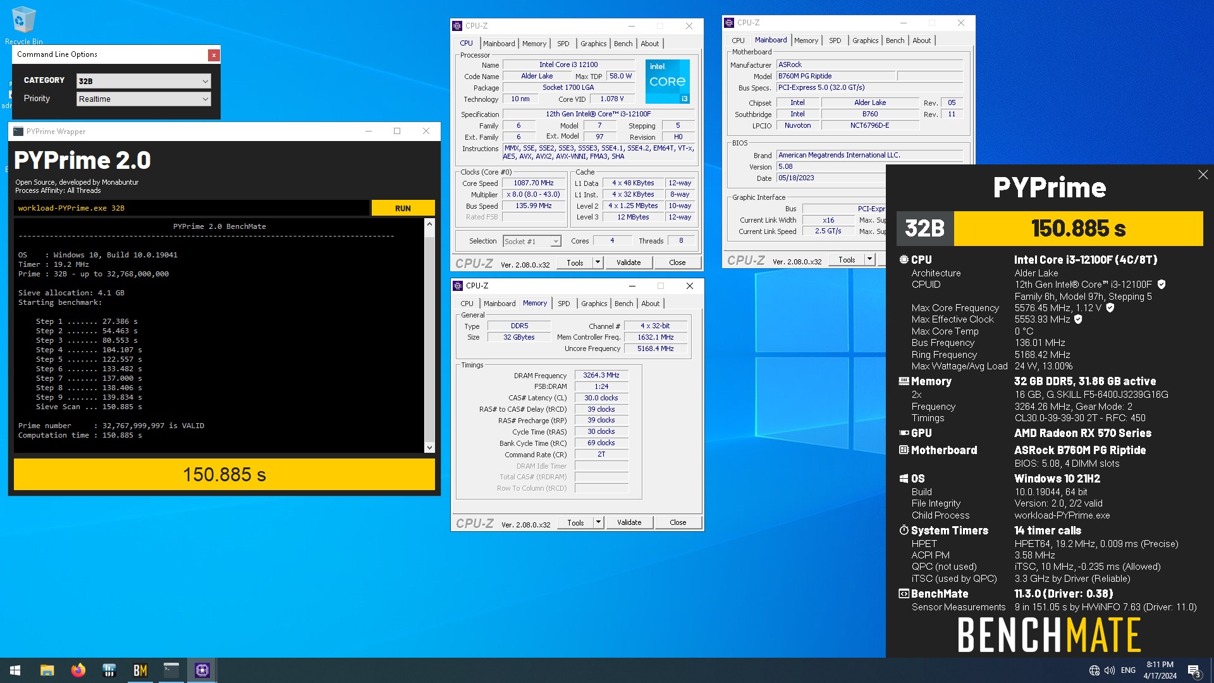Click Close button in the Memory window

pyautogui.click(x=678, y=522)
